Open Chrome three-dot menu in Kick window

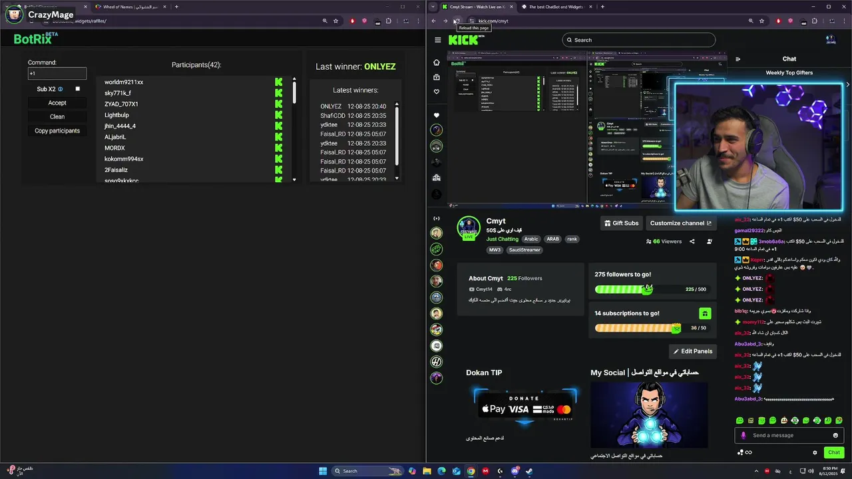point(845,21)
